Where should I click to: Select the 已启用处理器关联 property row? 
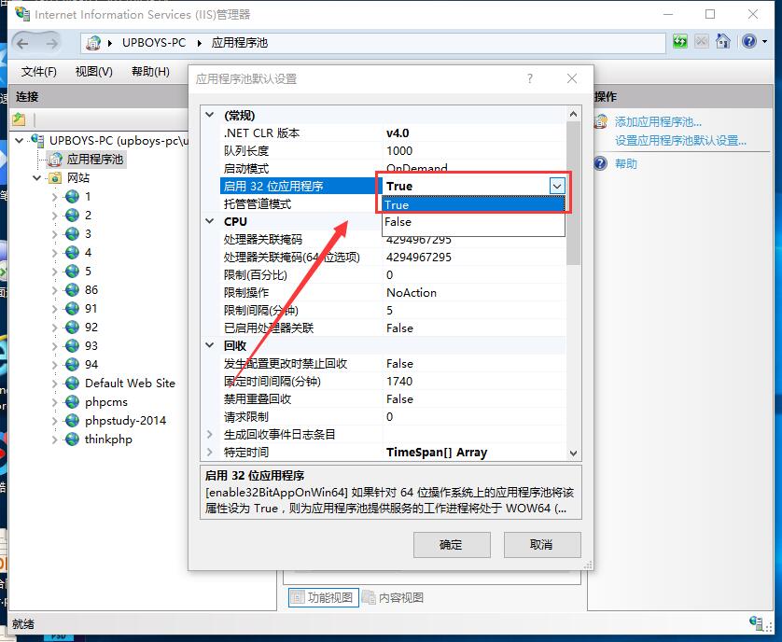coord(393,328)
